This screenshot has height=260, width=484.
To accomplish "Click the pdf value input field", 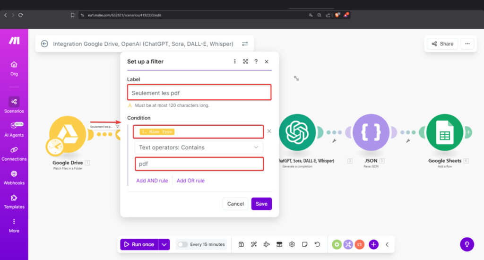I will tap(199, 164).
